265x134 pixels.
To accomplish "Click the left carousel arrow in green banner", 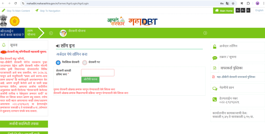I will (x=51, y=33).
